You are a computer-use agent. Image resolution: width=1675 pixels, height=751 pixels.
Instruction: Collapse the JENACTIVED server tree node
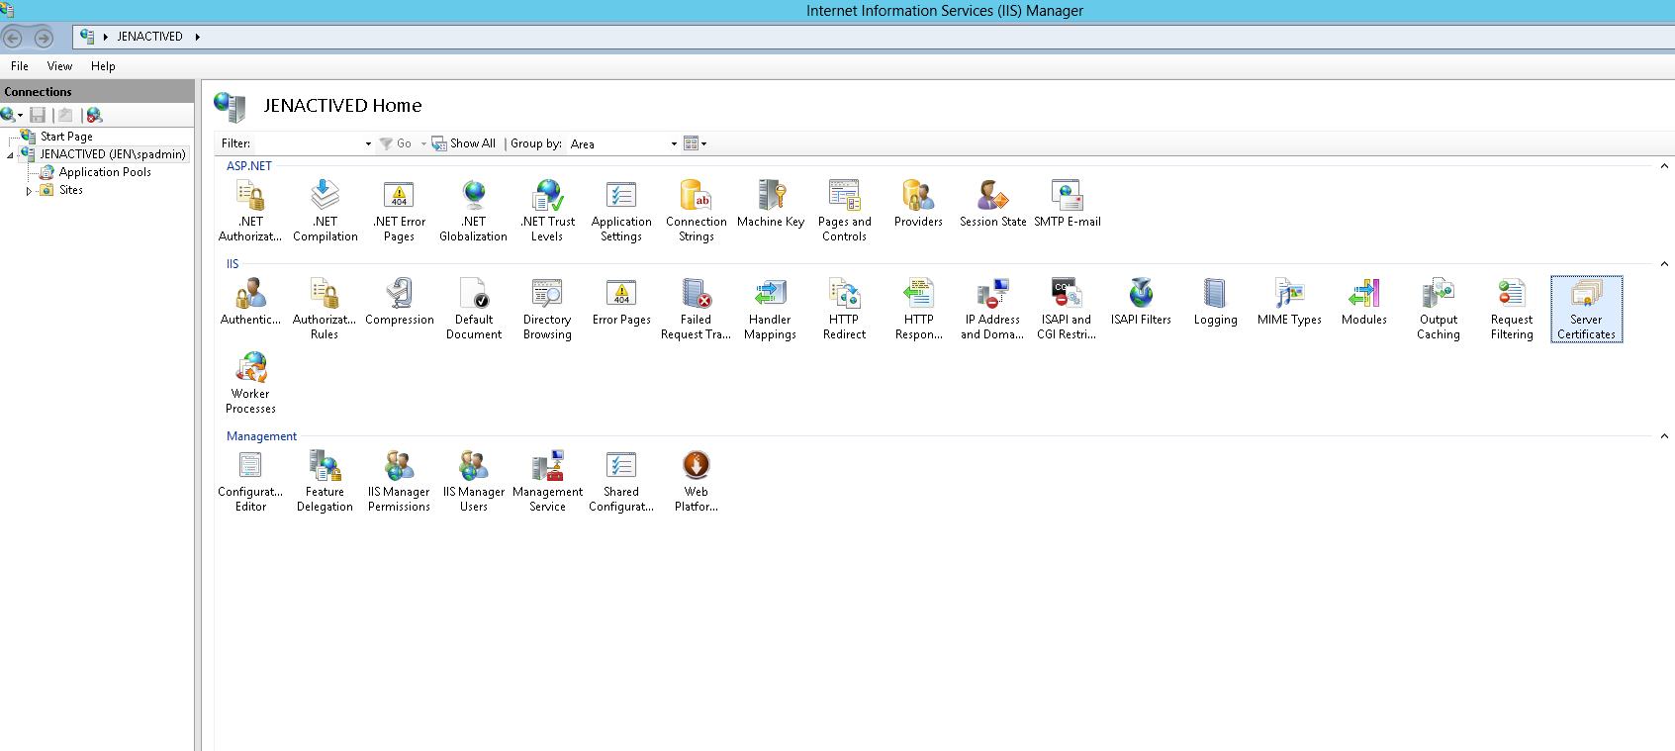tap(11, 155)
